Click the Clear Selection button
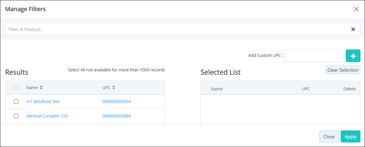The image size is (365, 147). coord(343,70)
